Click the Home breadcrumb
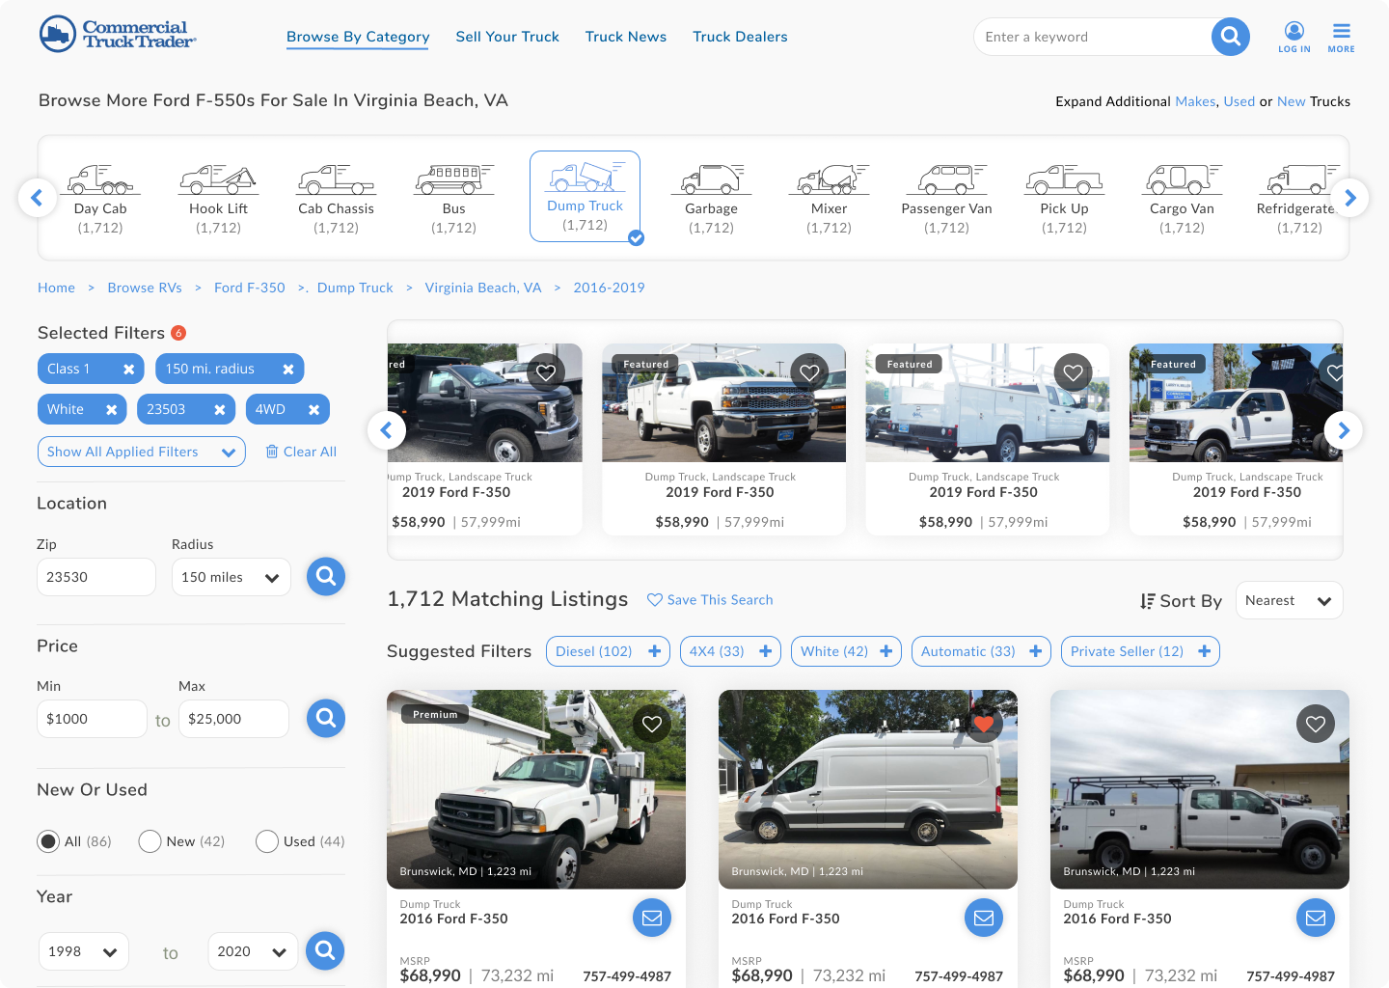Screen dimensions: 1389x988 (56, 288)
